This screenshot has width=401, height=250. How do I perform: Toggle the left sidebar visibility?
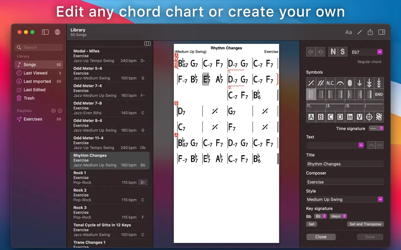[45, 32]
